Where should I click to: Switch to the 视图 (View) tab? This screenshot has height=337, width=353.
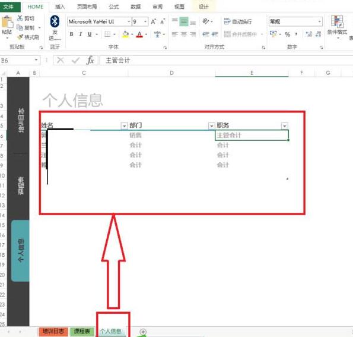179,7
